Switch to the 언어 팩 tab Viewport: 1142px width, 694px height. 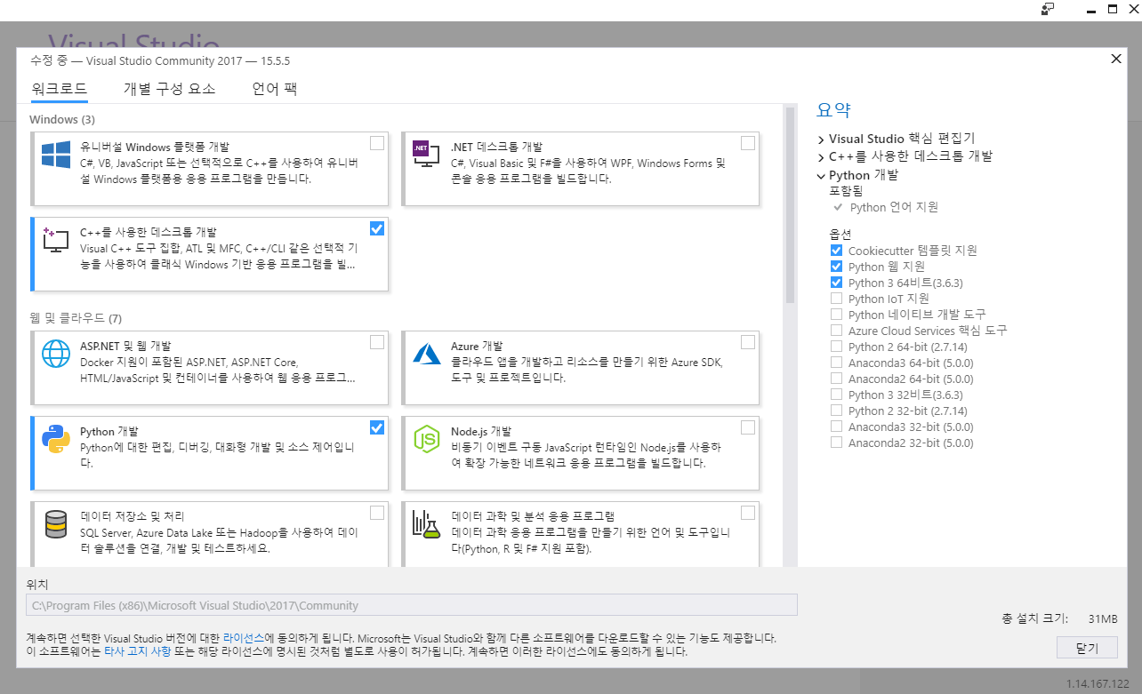click(x=274, y=89)
